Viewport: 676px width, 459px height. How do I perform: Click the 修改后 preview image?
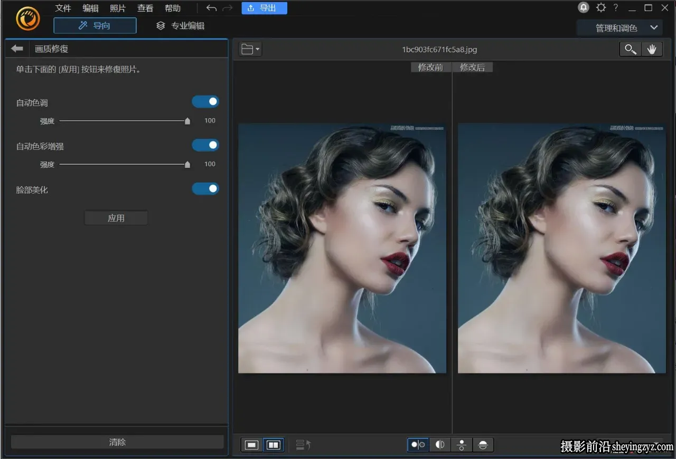tap(562, 248)
